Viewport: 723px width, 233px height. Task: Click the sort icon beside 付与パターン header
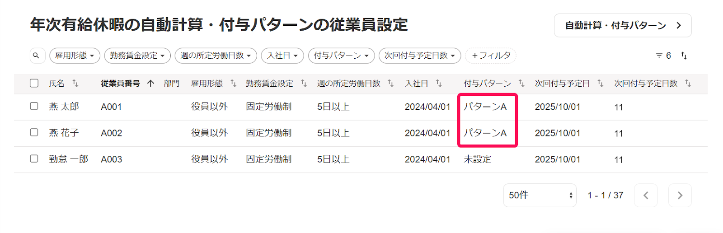(521, 84)
